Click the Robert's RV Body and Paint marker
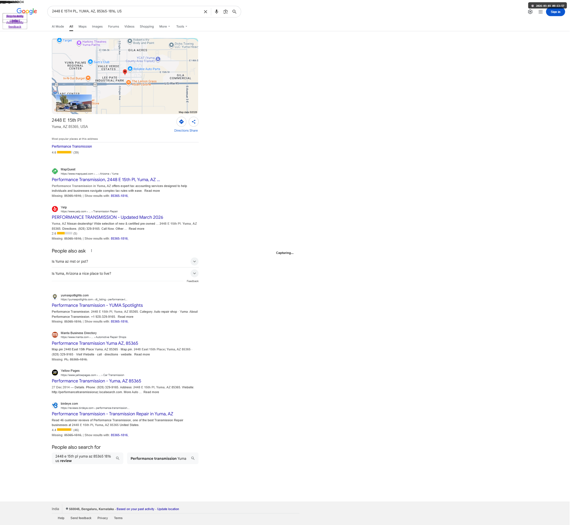 (131, 42)
